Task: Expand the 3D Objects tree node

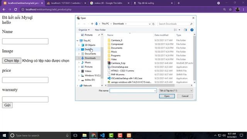Action: click(79, 45)
